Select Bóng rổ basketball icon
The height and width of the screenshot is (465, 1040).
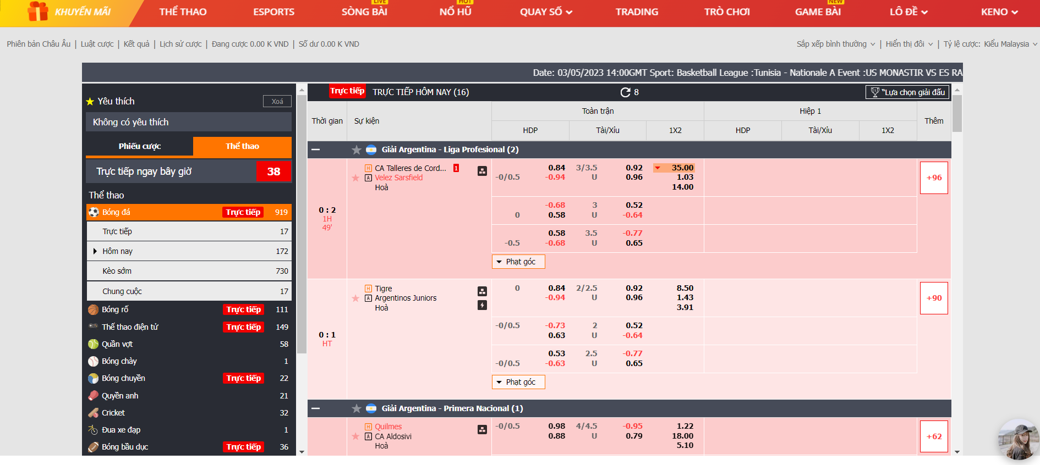click(x=94, y=309)
